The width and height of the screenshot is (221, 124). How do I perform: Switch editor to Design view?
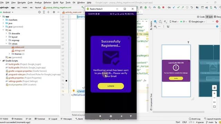click(x=218, y=17)
